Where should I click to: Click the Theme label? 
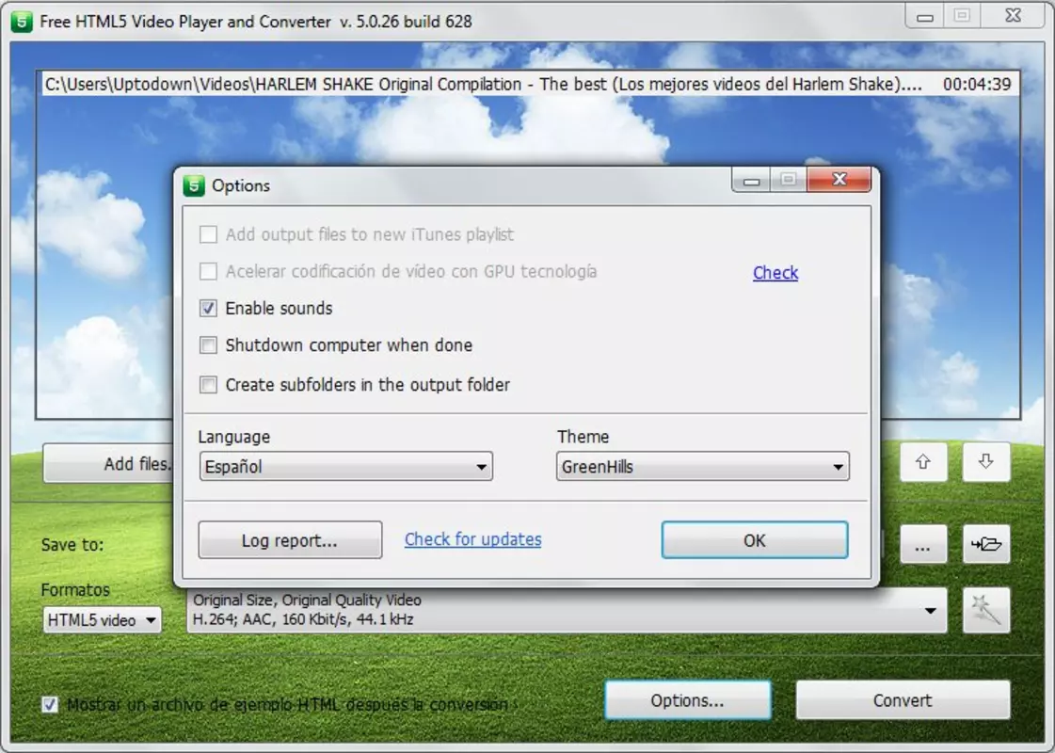point(583,437)
